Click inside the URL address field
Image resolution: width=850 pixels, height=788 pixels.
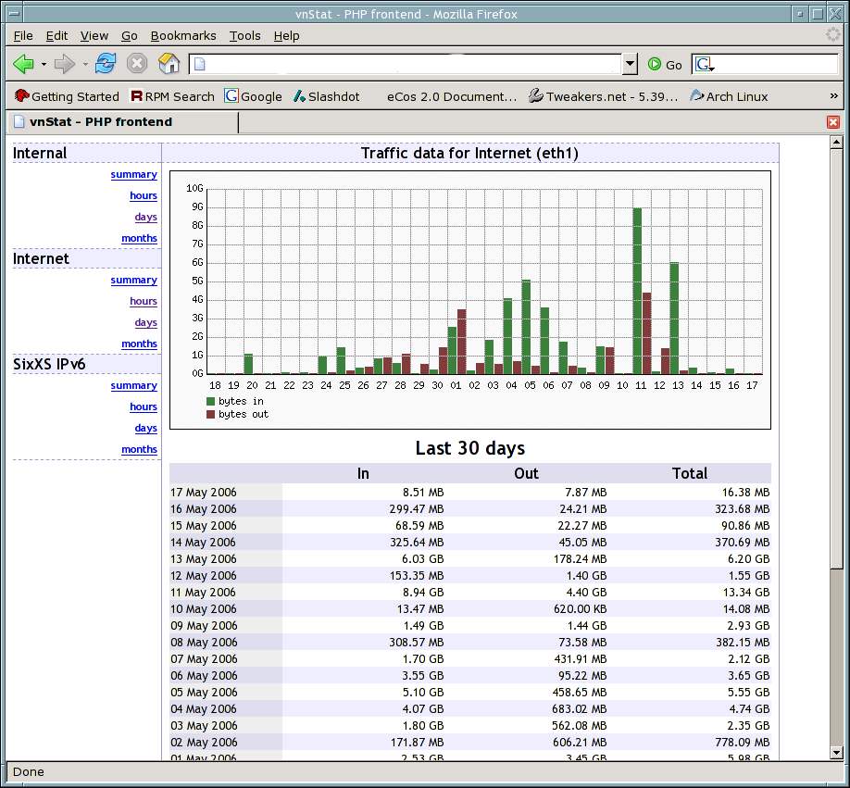pos(406,64)
